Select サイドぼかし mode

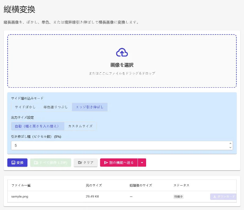tap(25, 107)
